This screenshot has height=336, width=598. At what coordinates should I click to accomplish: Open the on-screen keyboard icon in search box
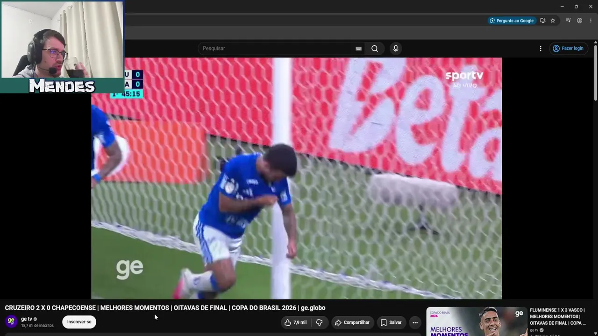[x=358, y=49]
